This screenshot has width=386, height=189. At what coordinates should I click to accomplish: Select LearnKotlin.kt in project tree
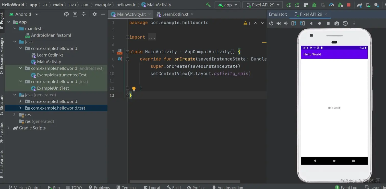point(47,55)
